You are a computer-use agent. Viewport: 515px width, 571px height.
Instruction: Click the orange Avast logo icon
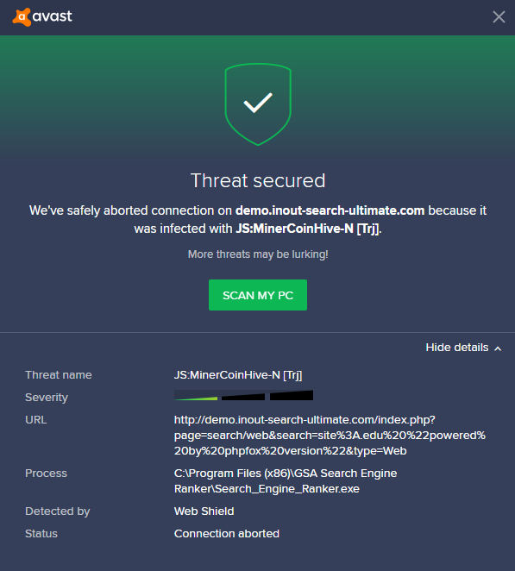(22, 17)
